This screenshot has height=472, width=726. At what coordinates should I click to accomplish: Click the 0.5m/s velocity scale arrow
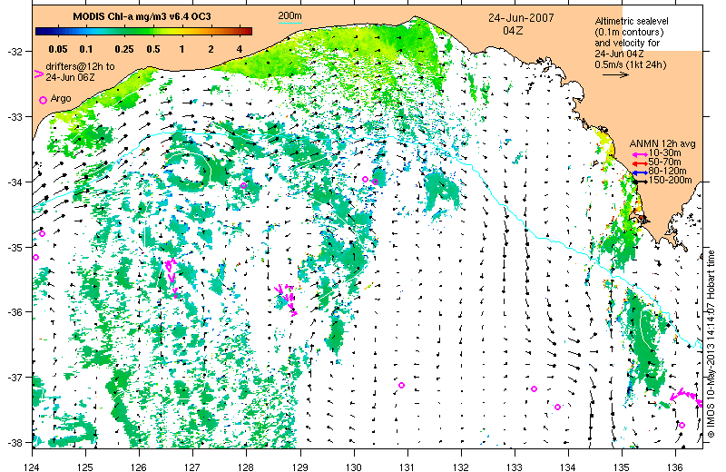coord(615,74)
